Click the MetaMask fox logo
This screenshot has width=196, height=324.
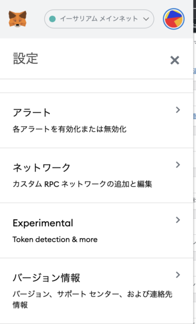pyautogui.click(x=17, y=19)
